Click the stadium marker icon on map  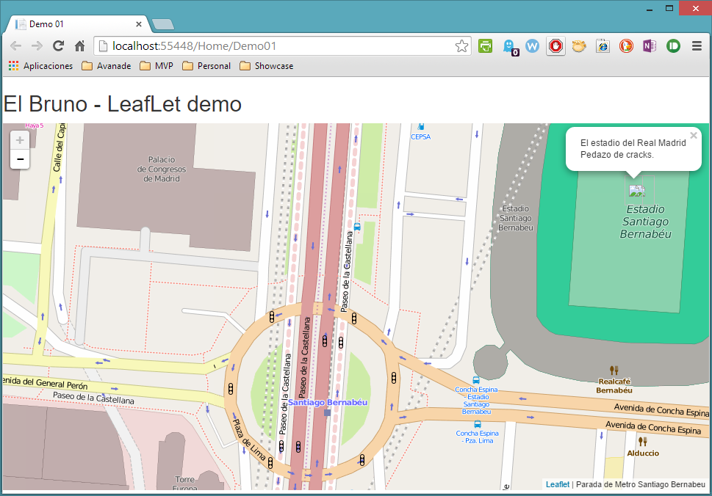click(x=636, y=192)
